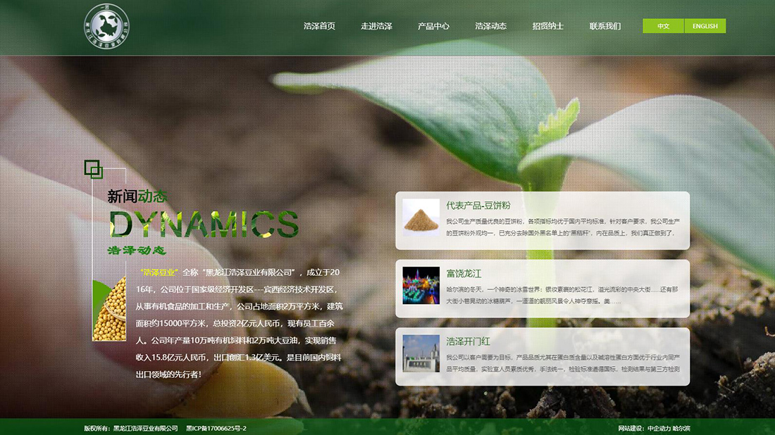This screenshot has width=775, height=435.
Task: Click 走进浩泽 in the top navigation
Action: [x=378, y=26]
